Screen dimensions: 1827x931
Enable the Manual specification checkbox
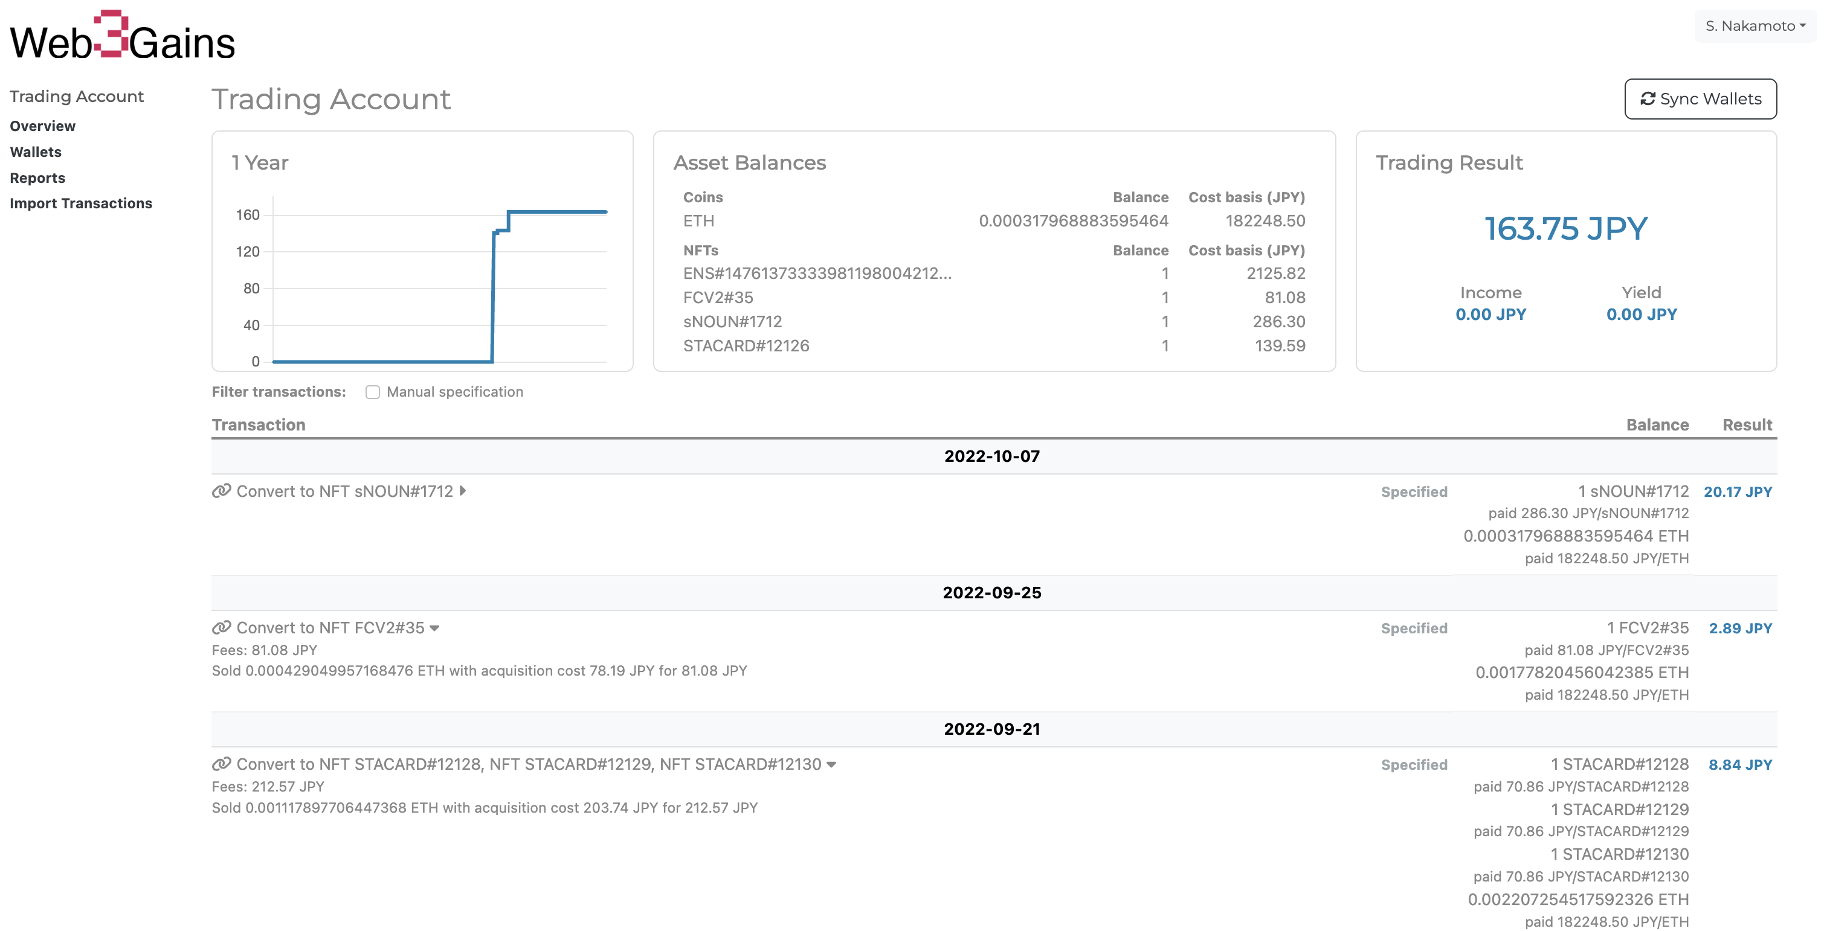tap(372, 392)
